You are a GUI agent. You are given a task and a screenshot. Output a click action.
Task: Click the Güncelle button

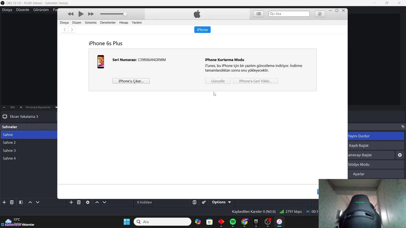pos(218,81)
